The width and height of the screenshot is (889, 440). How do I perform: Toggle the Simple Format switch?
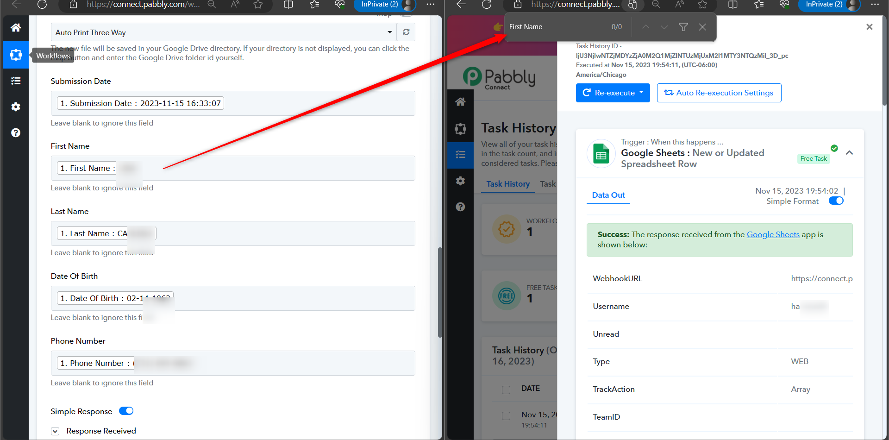[836, 201]
